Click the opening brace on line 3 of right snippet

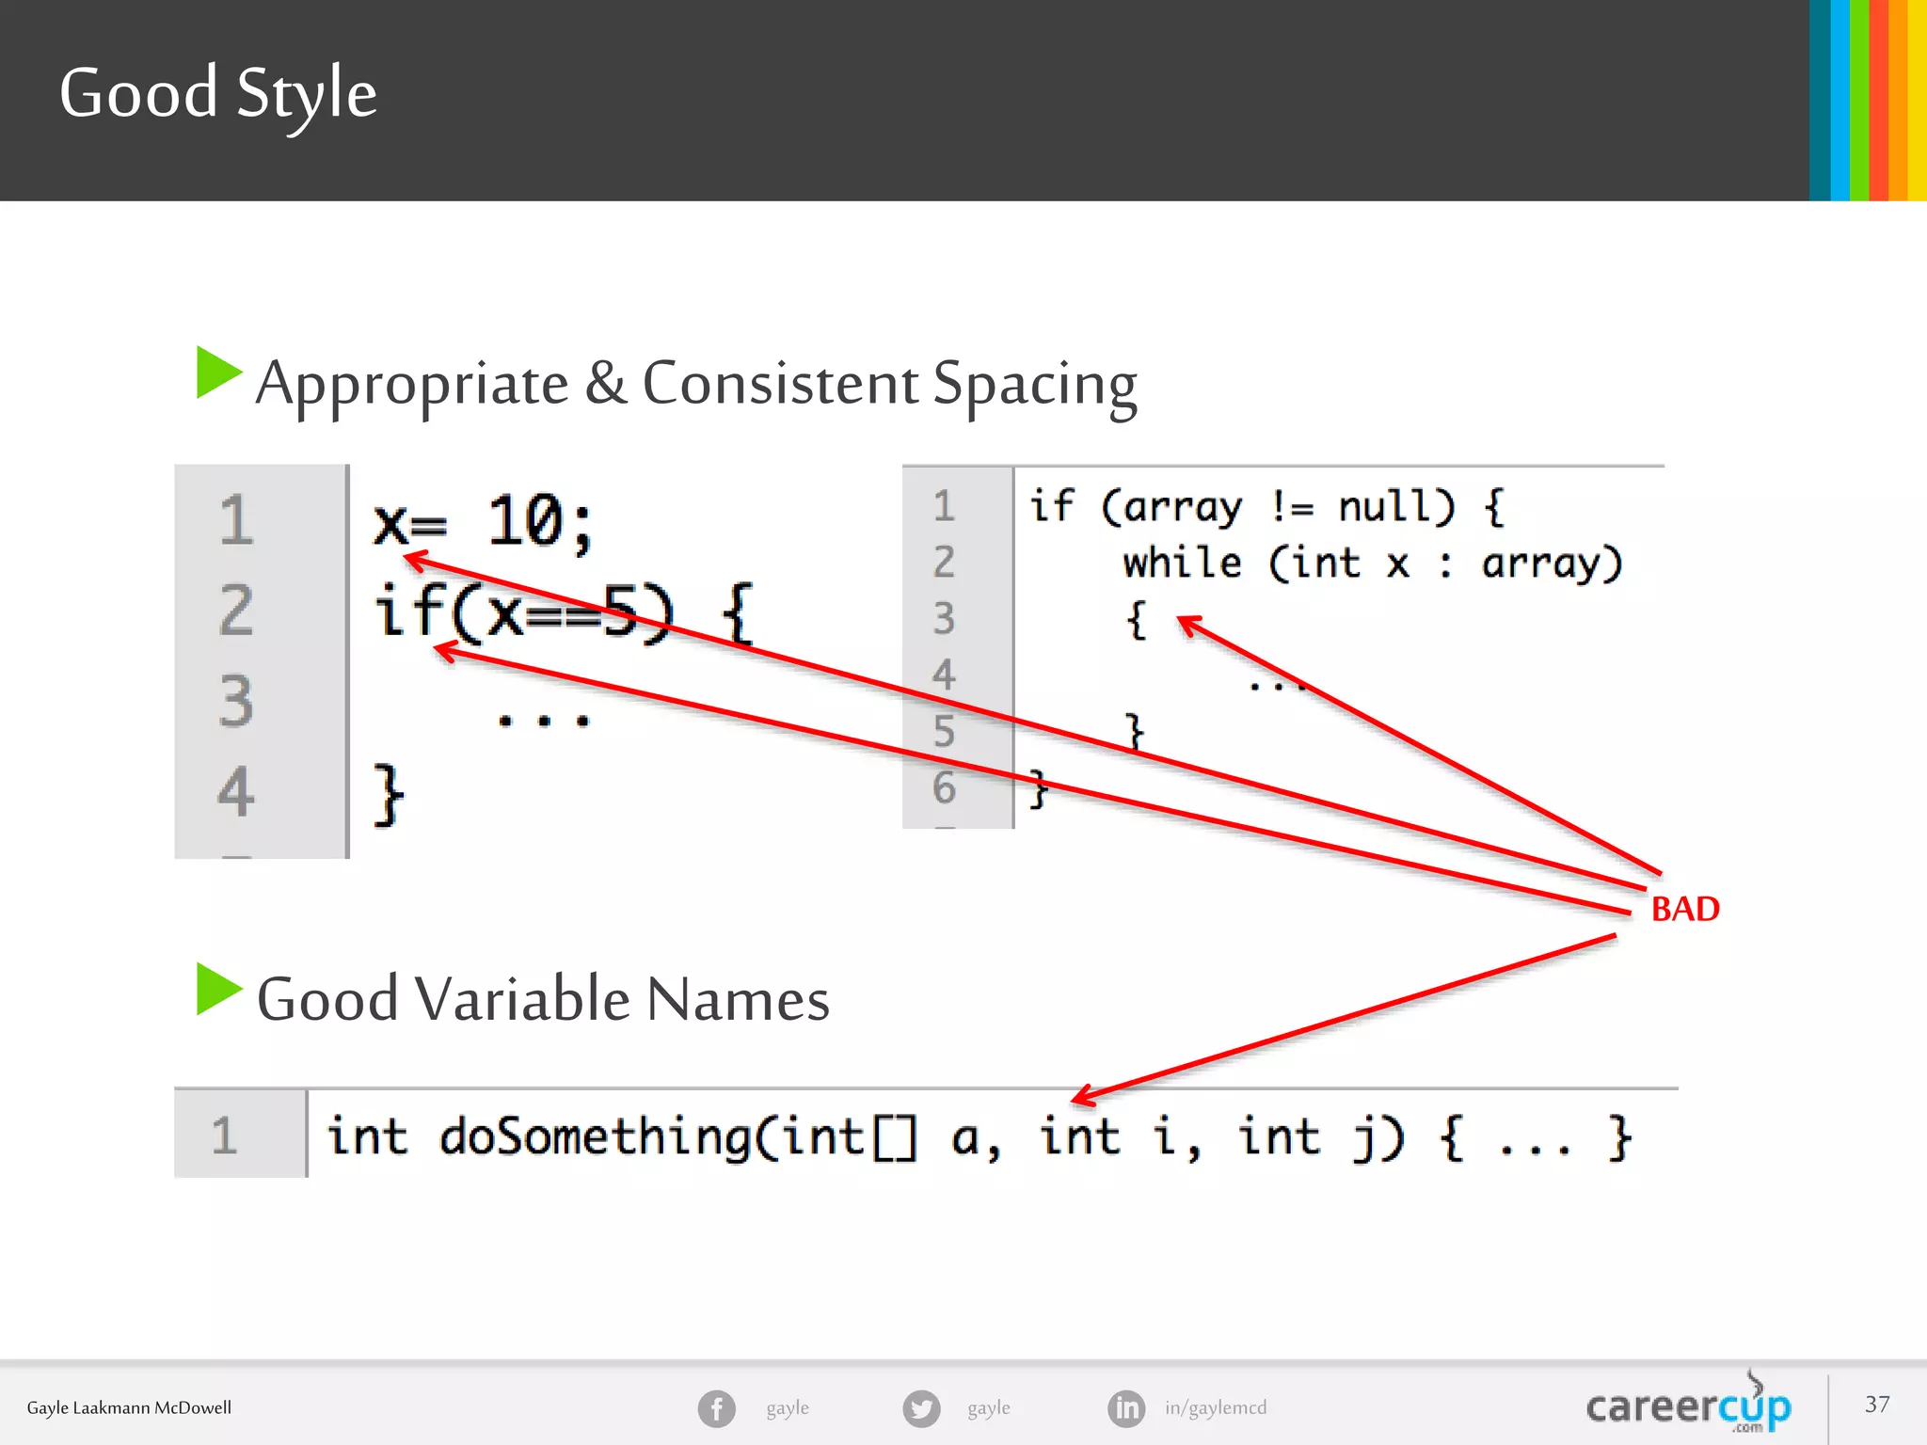[x=1137, y=620]
